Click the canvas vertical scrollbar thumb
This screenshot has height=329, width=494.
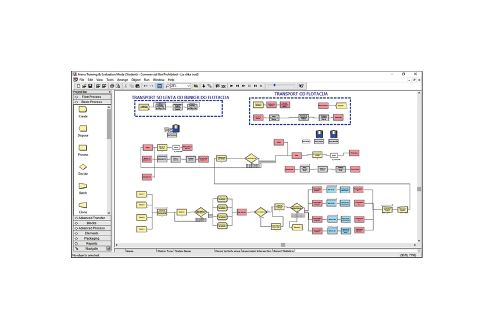coord(419,189)
